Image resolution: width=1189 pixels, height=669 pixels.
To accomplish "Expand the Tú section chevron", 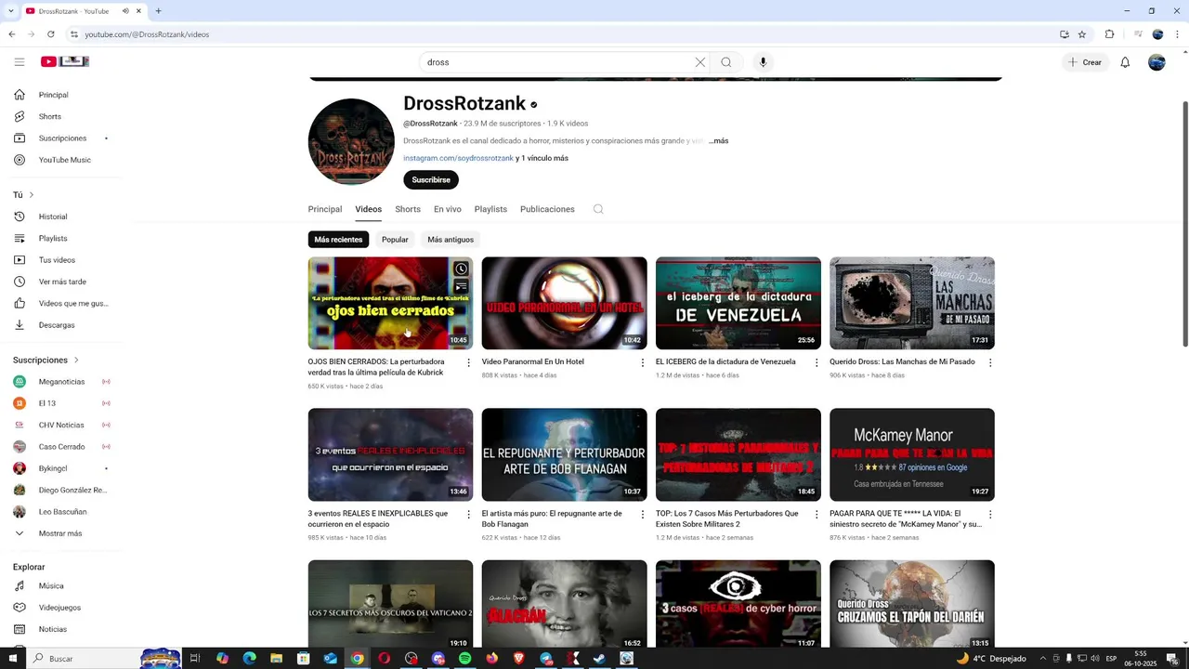I will [32, 195].
